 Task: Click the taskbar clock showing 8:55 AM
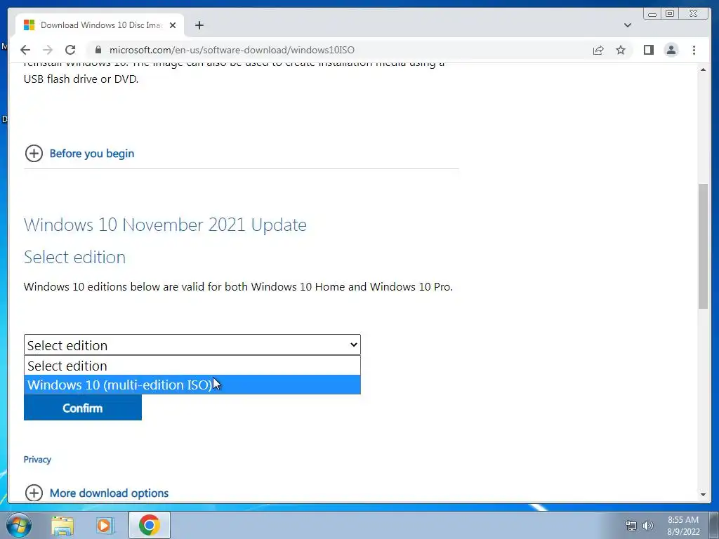pos(682,526)
